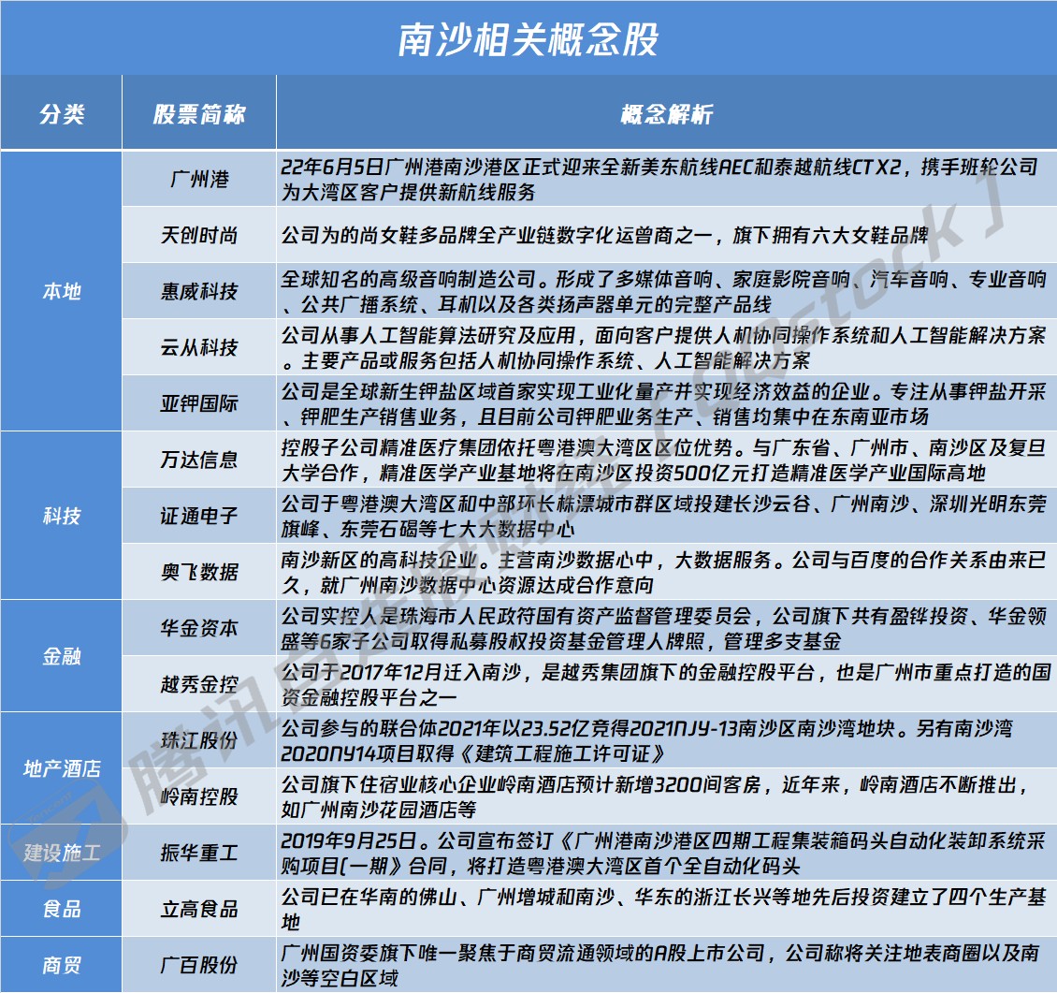Click the 本地 category cell
The width and height of the screenshot is (1057, 993).
[62, 291]
